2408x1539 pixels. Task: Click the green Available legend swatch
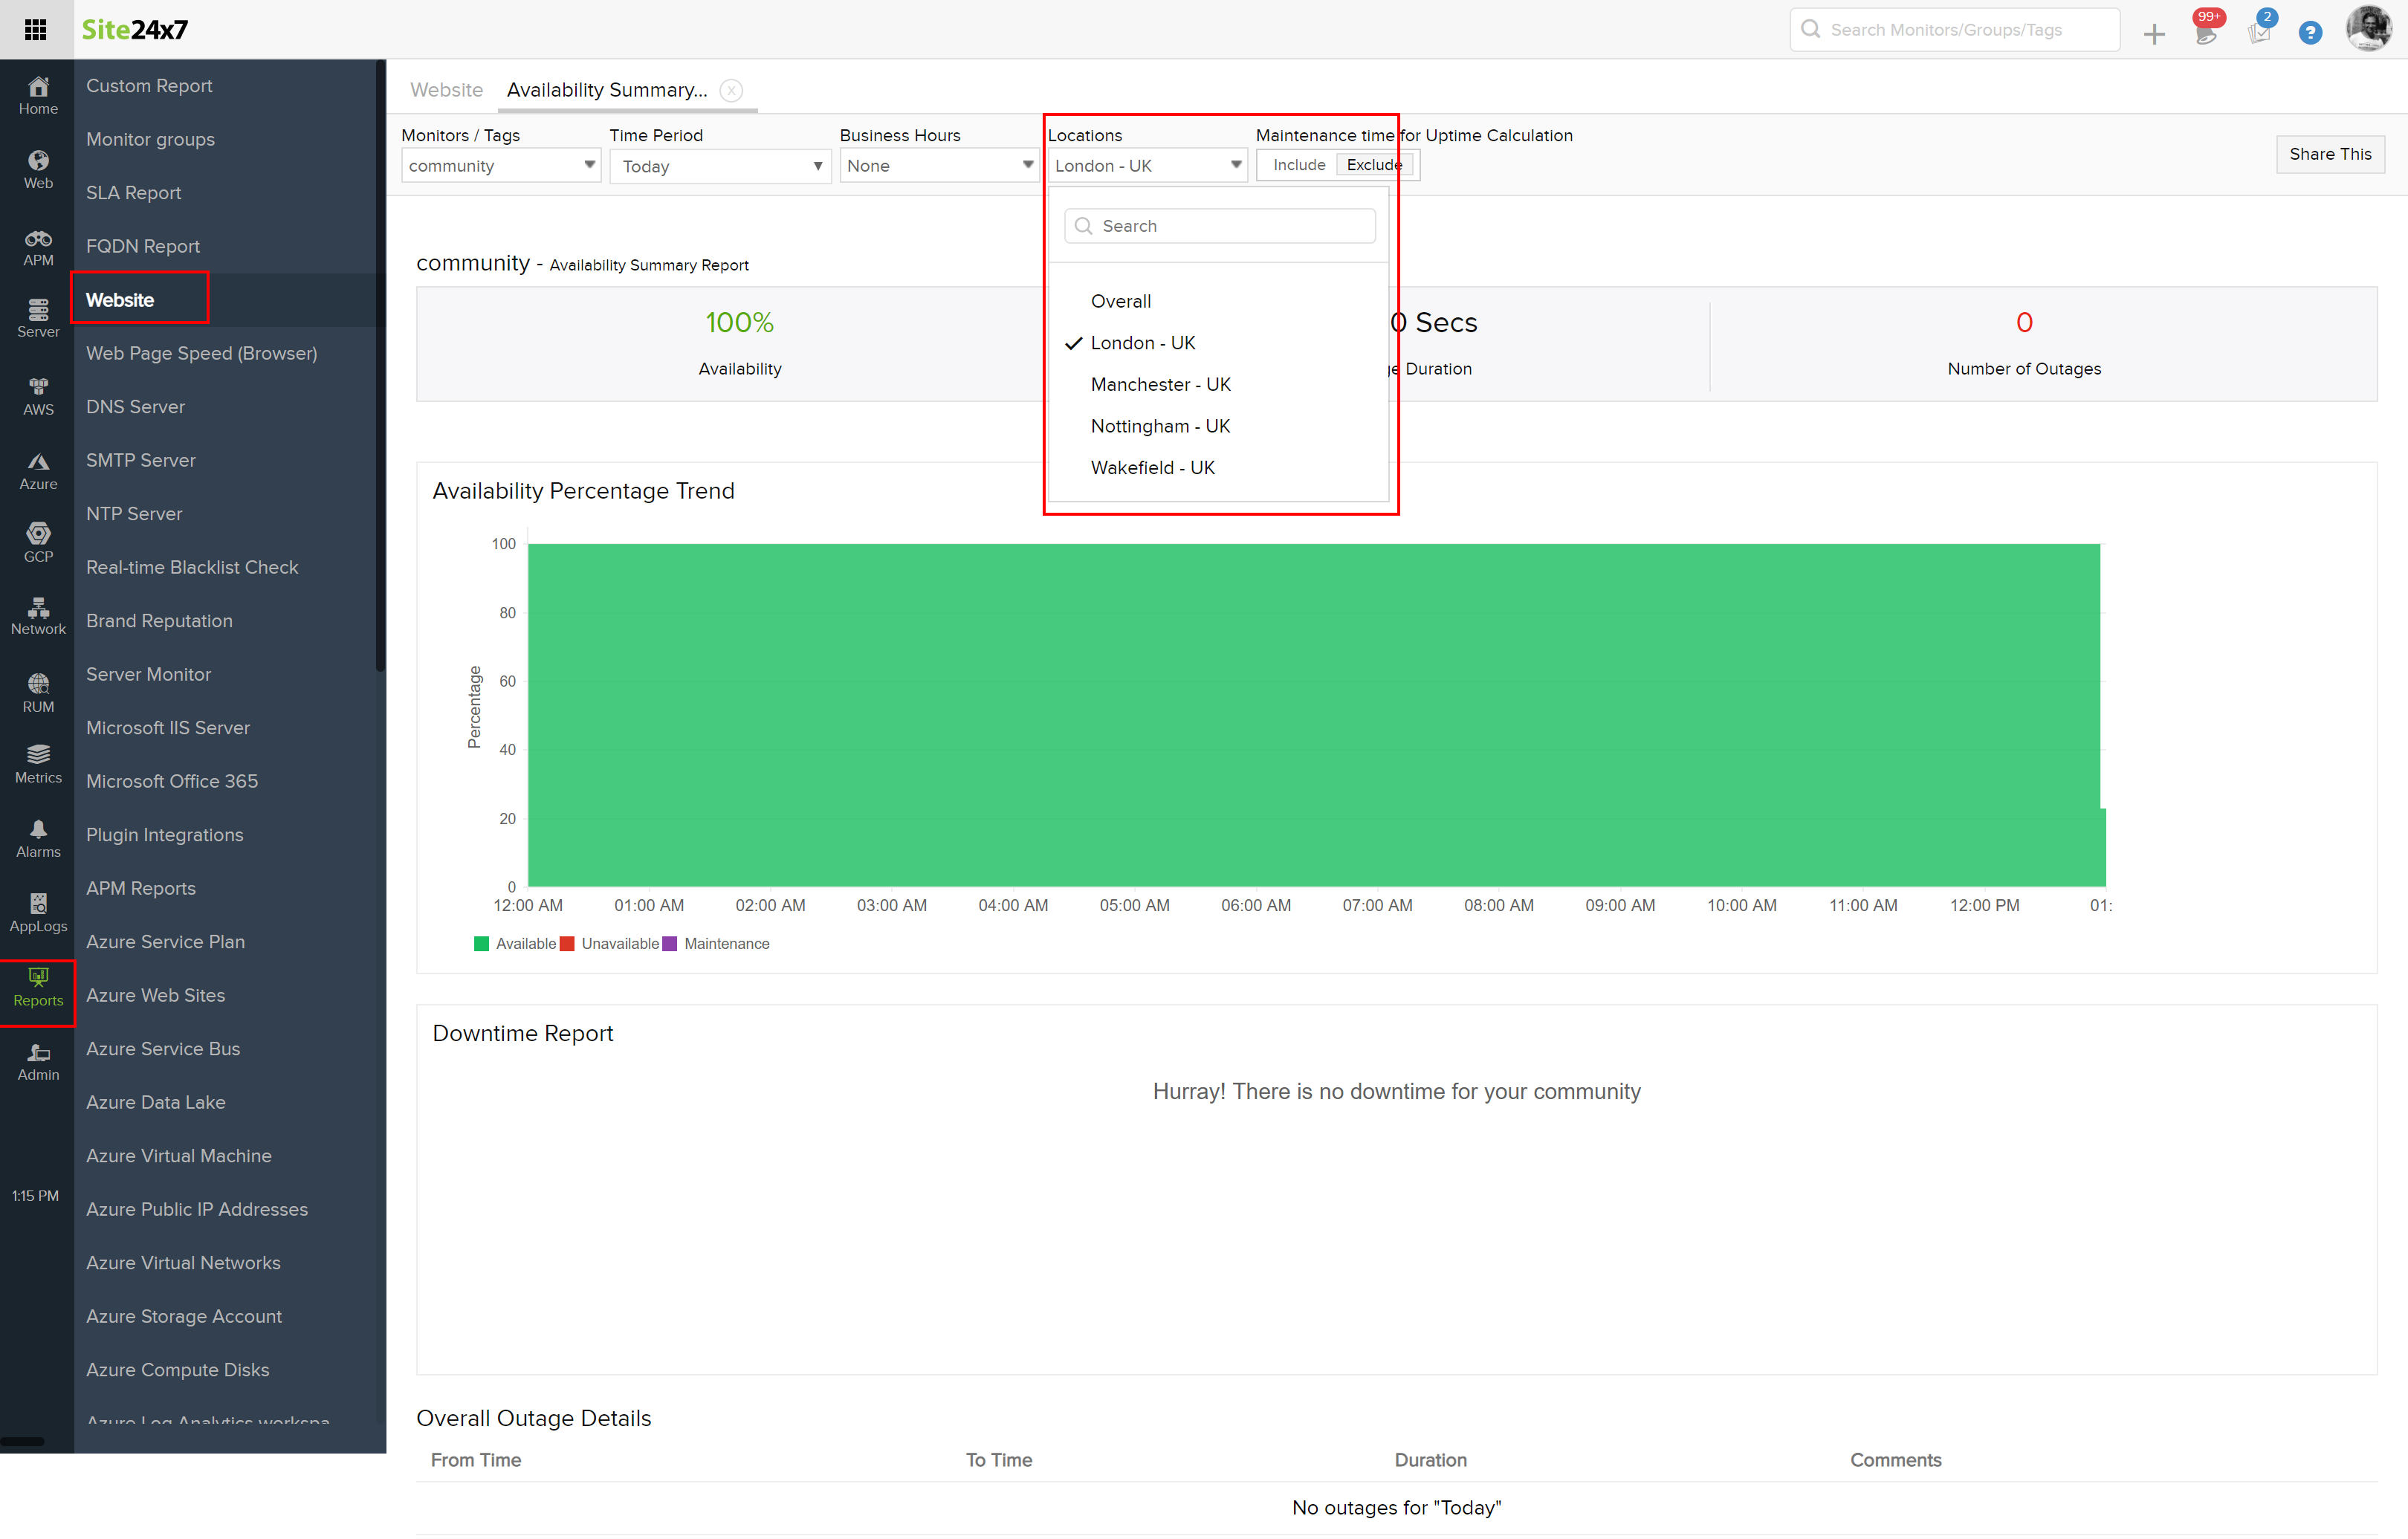click(x=481, y=943)
